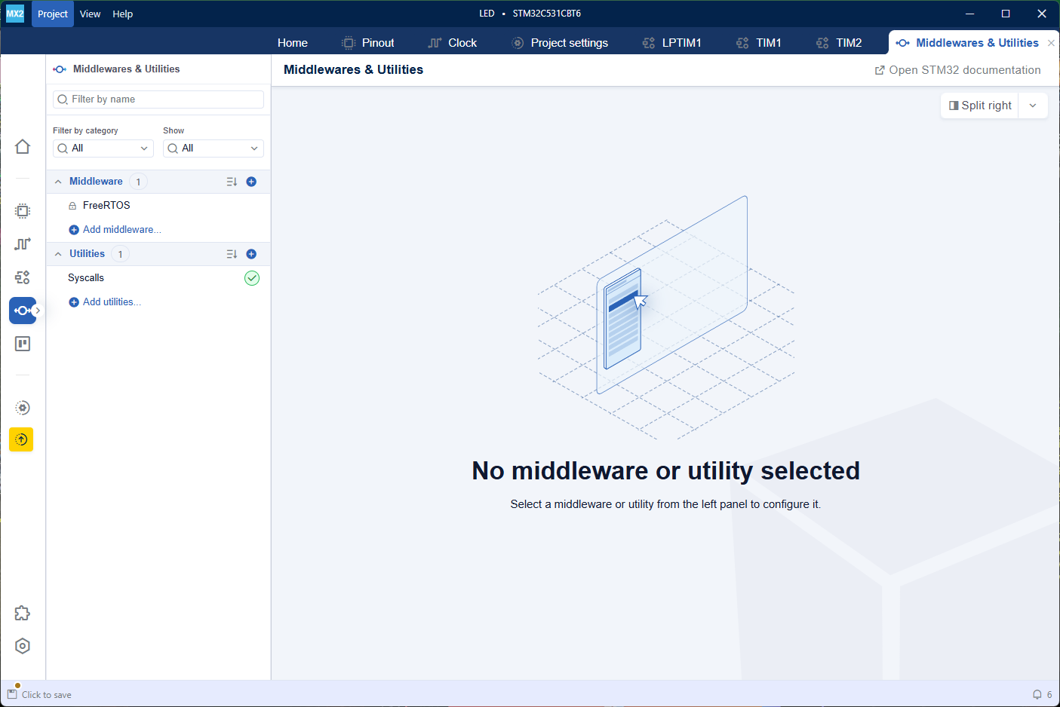
Task: Add item with Middleware plus icon
Action: pos(251,182)
